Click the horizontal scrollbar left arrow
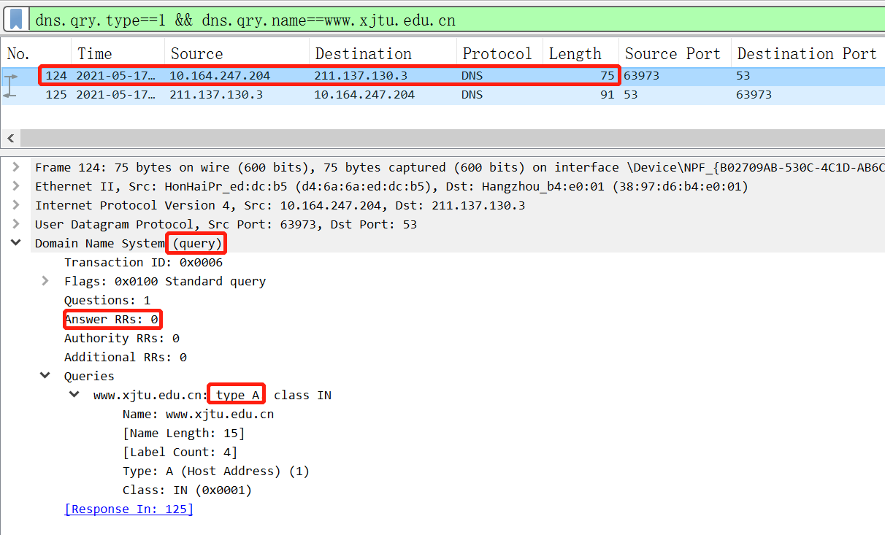885x535 pixels. click(x=10, y=138)
